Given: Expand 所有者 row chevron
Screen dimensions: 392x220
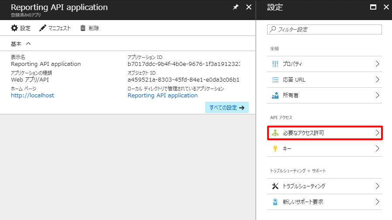Looking at the screenshot, I should pos(378,96).
